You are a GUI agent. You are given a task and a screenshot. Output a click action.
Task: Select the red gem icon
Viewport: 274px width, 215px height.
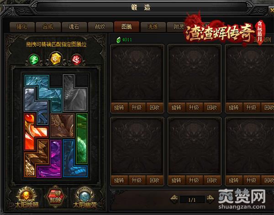77,59
